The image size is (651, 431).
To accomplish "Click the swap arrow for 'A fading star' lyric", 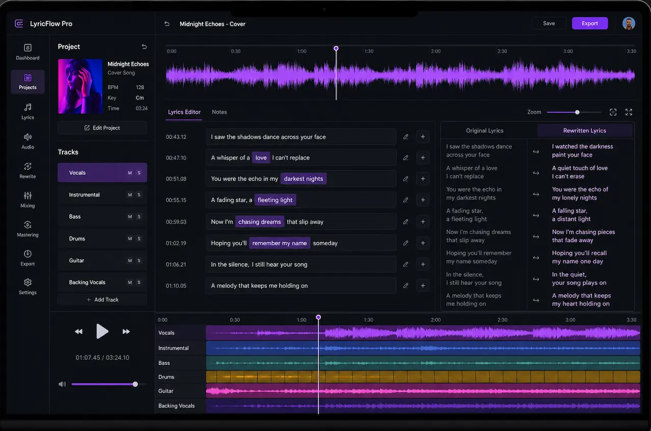I will point(536,215).
